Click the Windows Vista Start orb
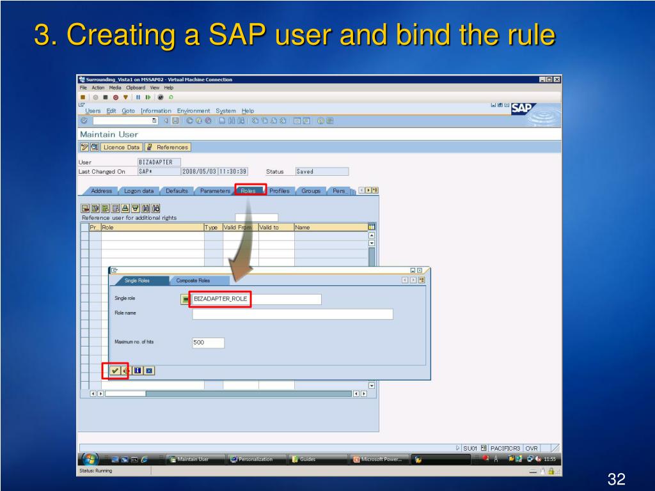The image size is (655, 491). (90, 459)
